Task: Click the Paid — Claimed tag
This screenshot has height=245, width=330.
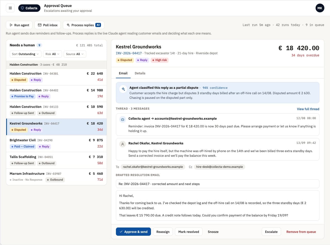Action: coord(23,146)
